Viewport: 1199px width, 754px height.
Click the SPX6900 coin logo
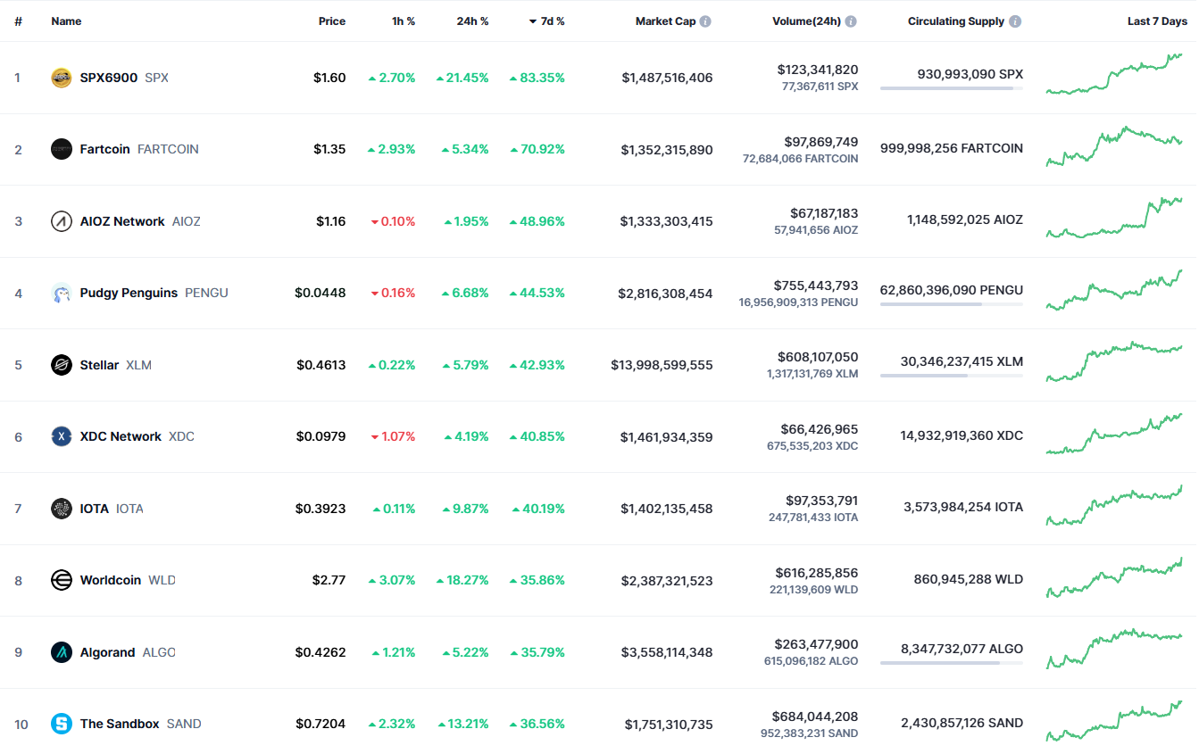pos(62,78)
